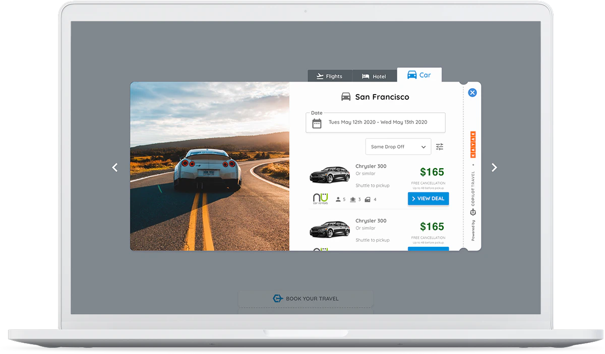Click the second listing's $165 price
605x354 pixels.
[432, 227]
